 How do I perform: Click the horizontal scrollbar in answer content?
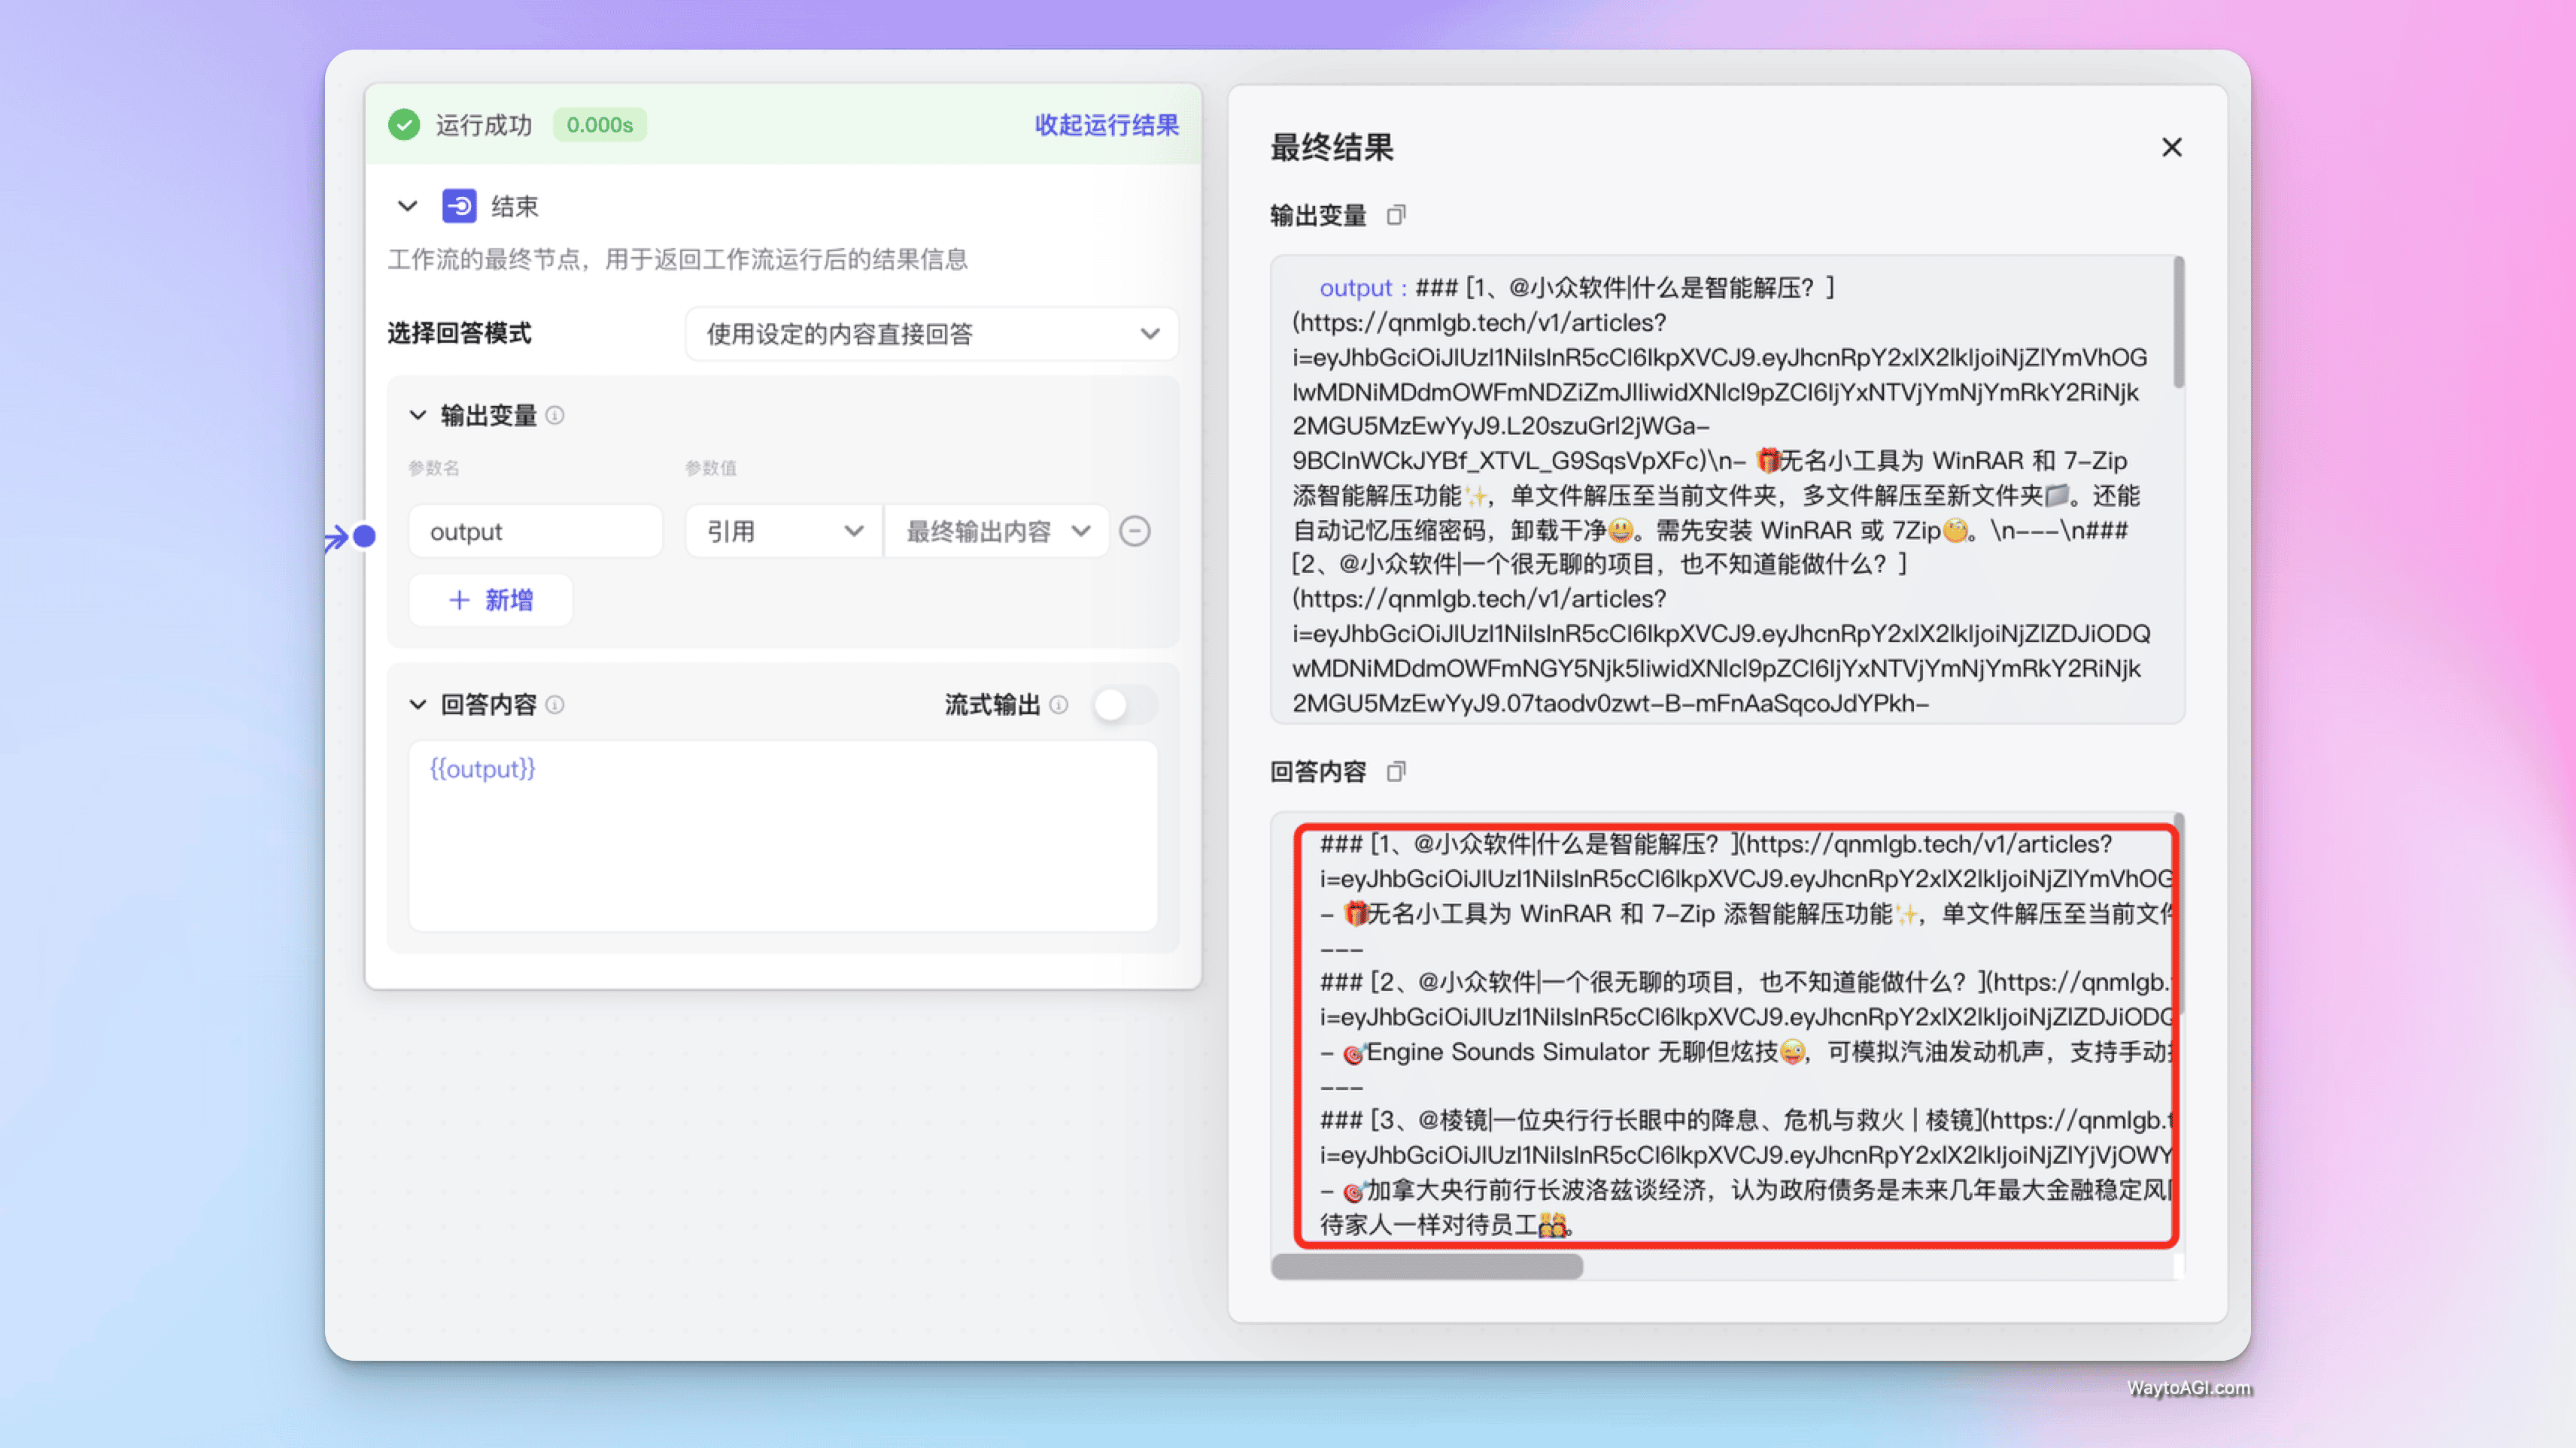coord(1427,1266)
